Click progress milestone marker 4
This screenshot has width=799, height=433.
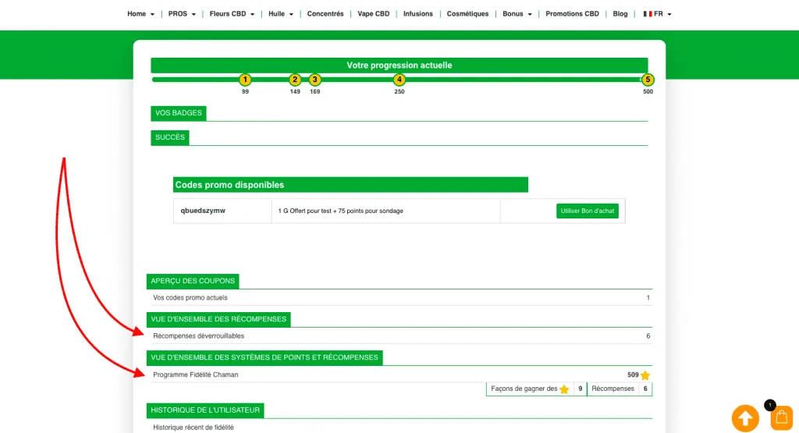[x=399, y=80]
